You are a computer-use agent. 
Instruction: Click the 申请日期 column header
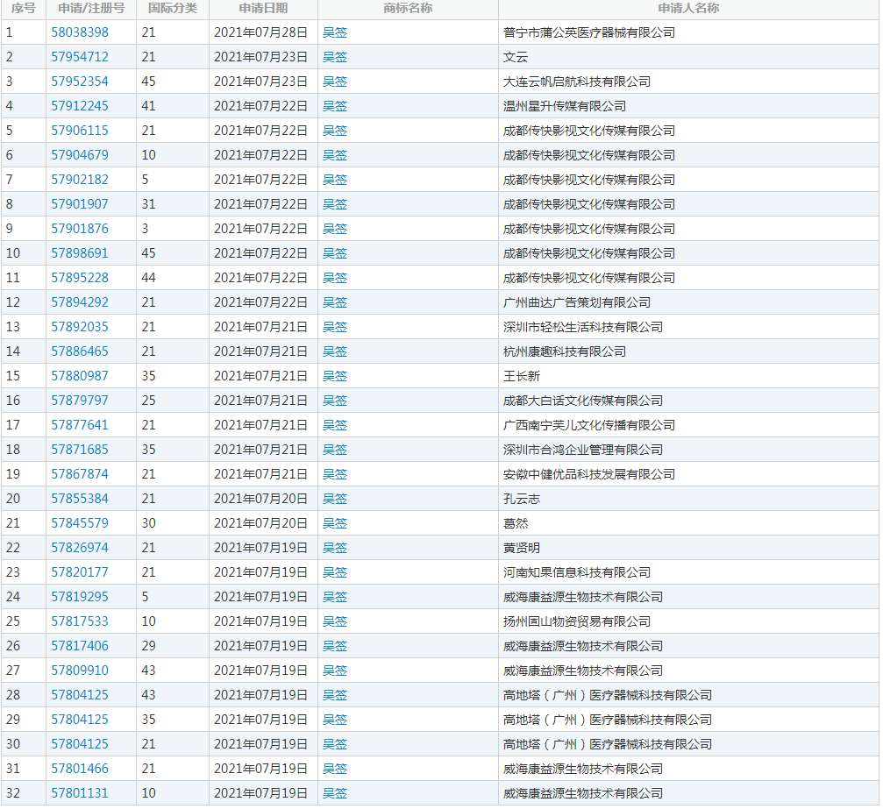point(263,9)
